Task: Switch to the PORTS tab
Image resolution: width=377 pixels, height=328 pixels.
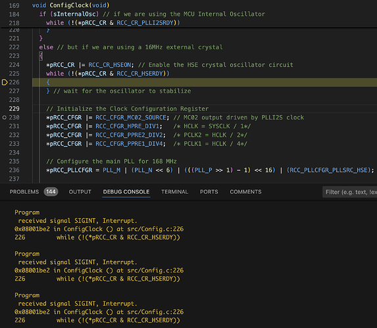Action: 209,192
